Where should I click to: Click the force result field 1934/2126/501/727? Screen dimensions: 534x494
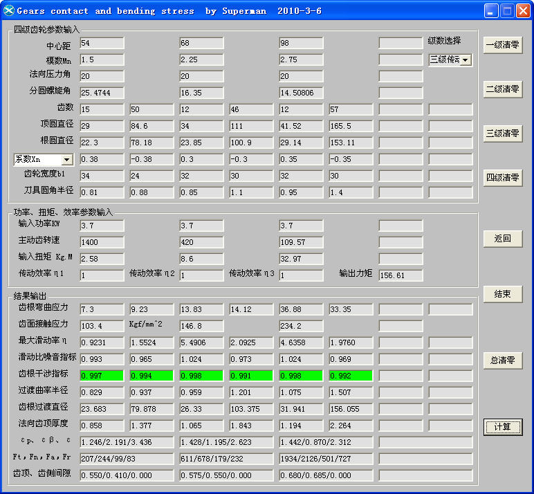(x=326, y=459)
